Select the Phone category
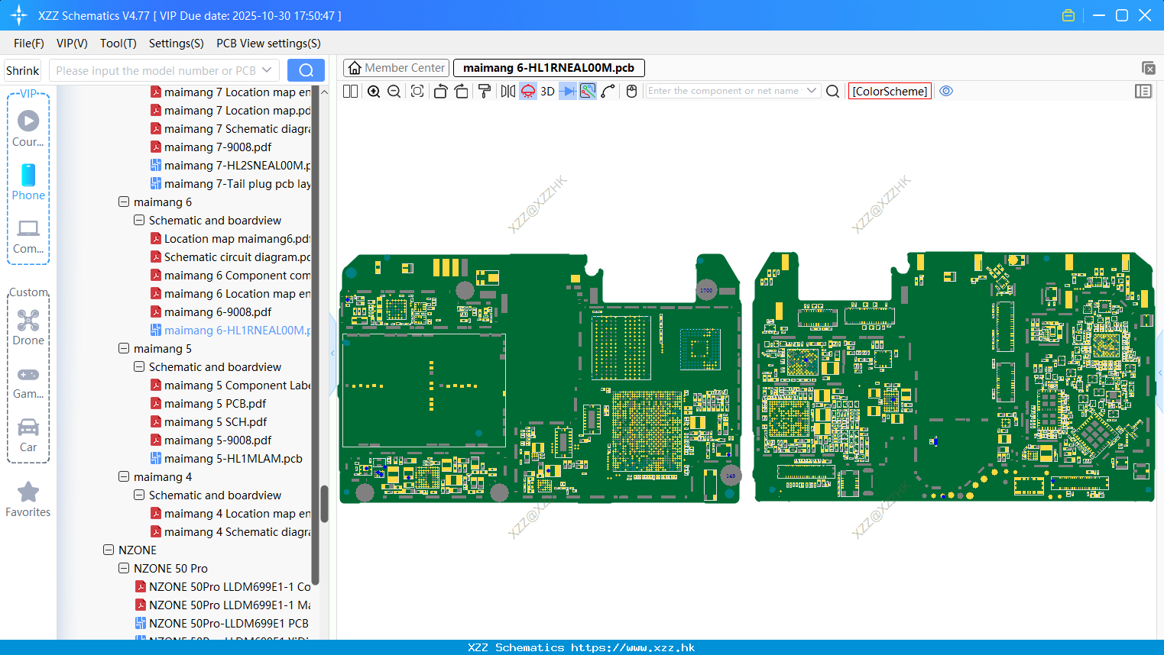 pos(28,182)
